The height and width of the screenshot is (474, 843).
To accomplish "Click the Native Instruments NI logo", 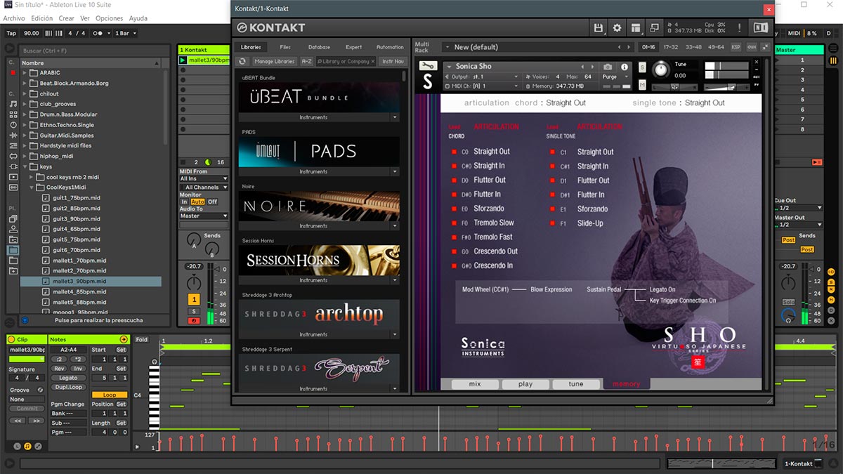I will [761, 28].
